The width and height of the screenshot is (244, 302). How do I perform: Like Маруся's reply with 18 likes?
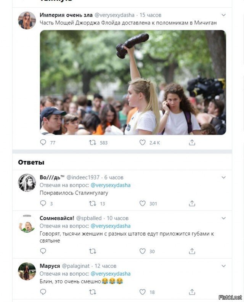tap(142, 292)
